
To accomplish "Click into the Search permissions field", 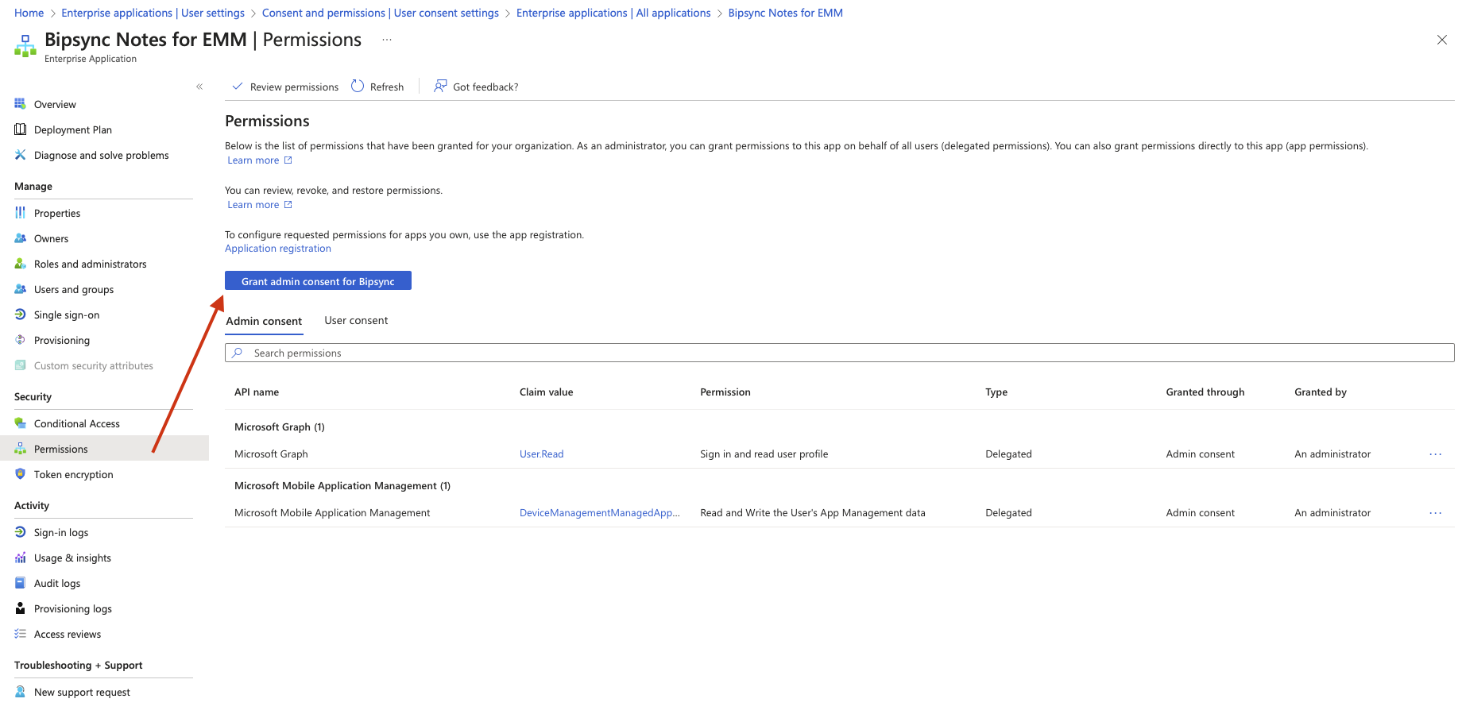I will click(839, 353).
